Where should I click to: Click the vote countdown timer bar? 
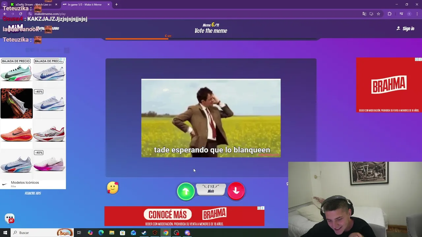(211, 39)
